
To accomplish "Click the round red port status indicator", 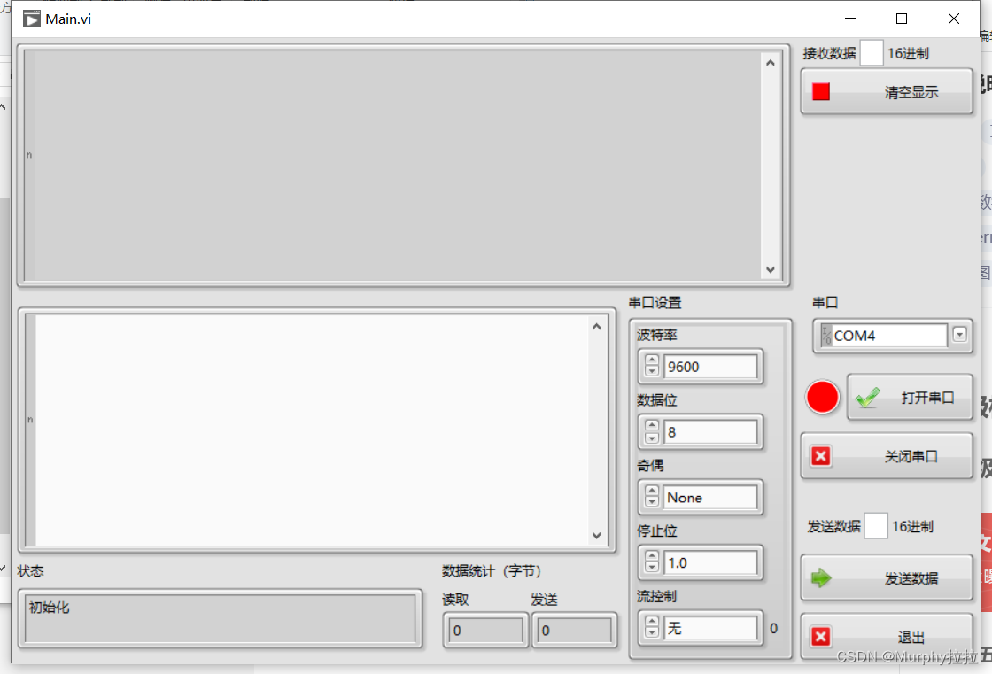I will click(822, 397).
